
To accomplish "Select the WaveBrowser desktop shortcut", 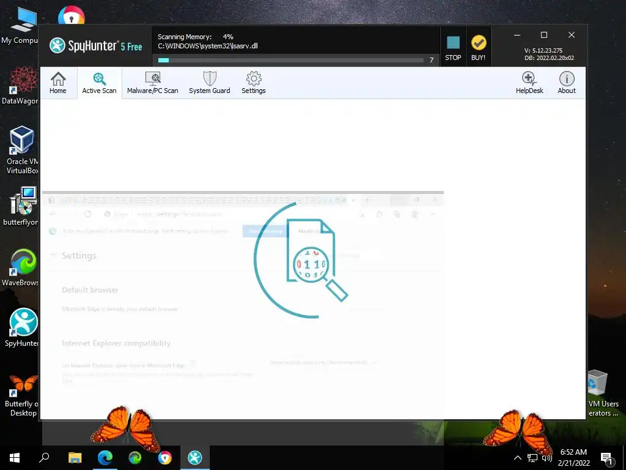I will (x=21, y=267).
